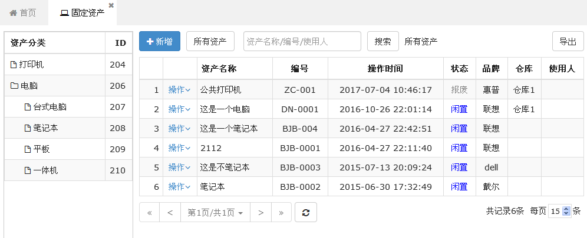The width and height of the screenshot is (587, 238).
Task: Close the 固定资产 tab with the x icon
Action: pos(111,5)
